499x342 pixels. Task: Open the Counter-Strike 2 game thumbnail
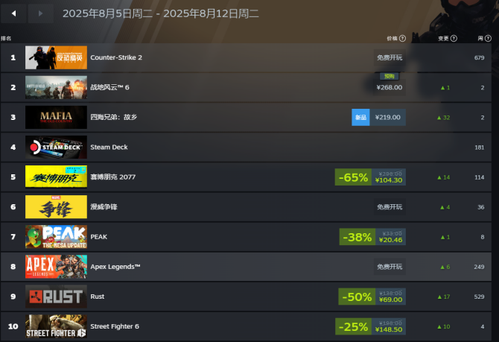point(56,57)
